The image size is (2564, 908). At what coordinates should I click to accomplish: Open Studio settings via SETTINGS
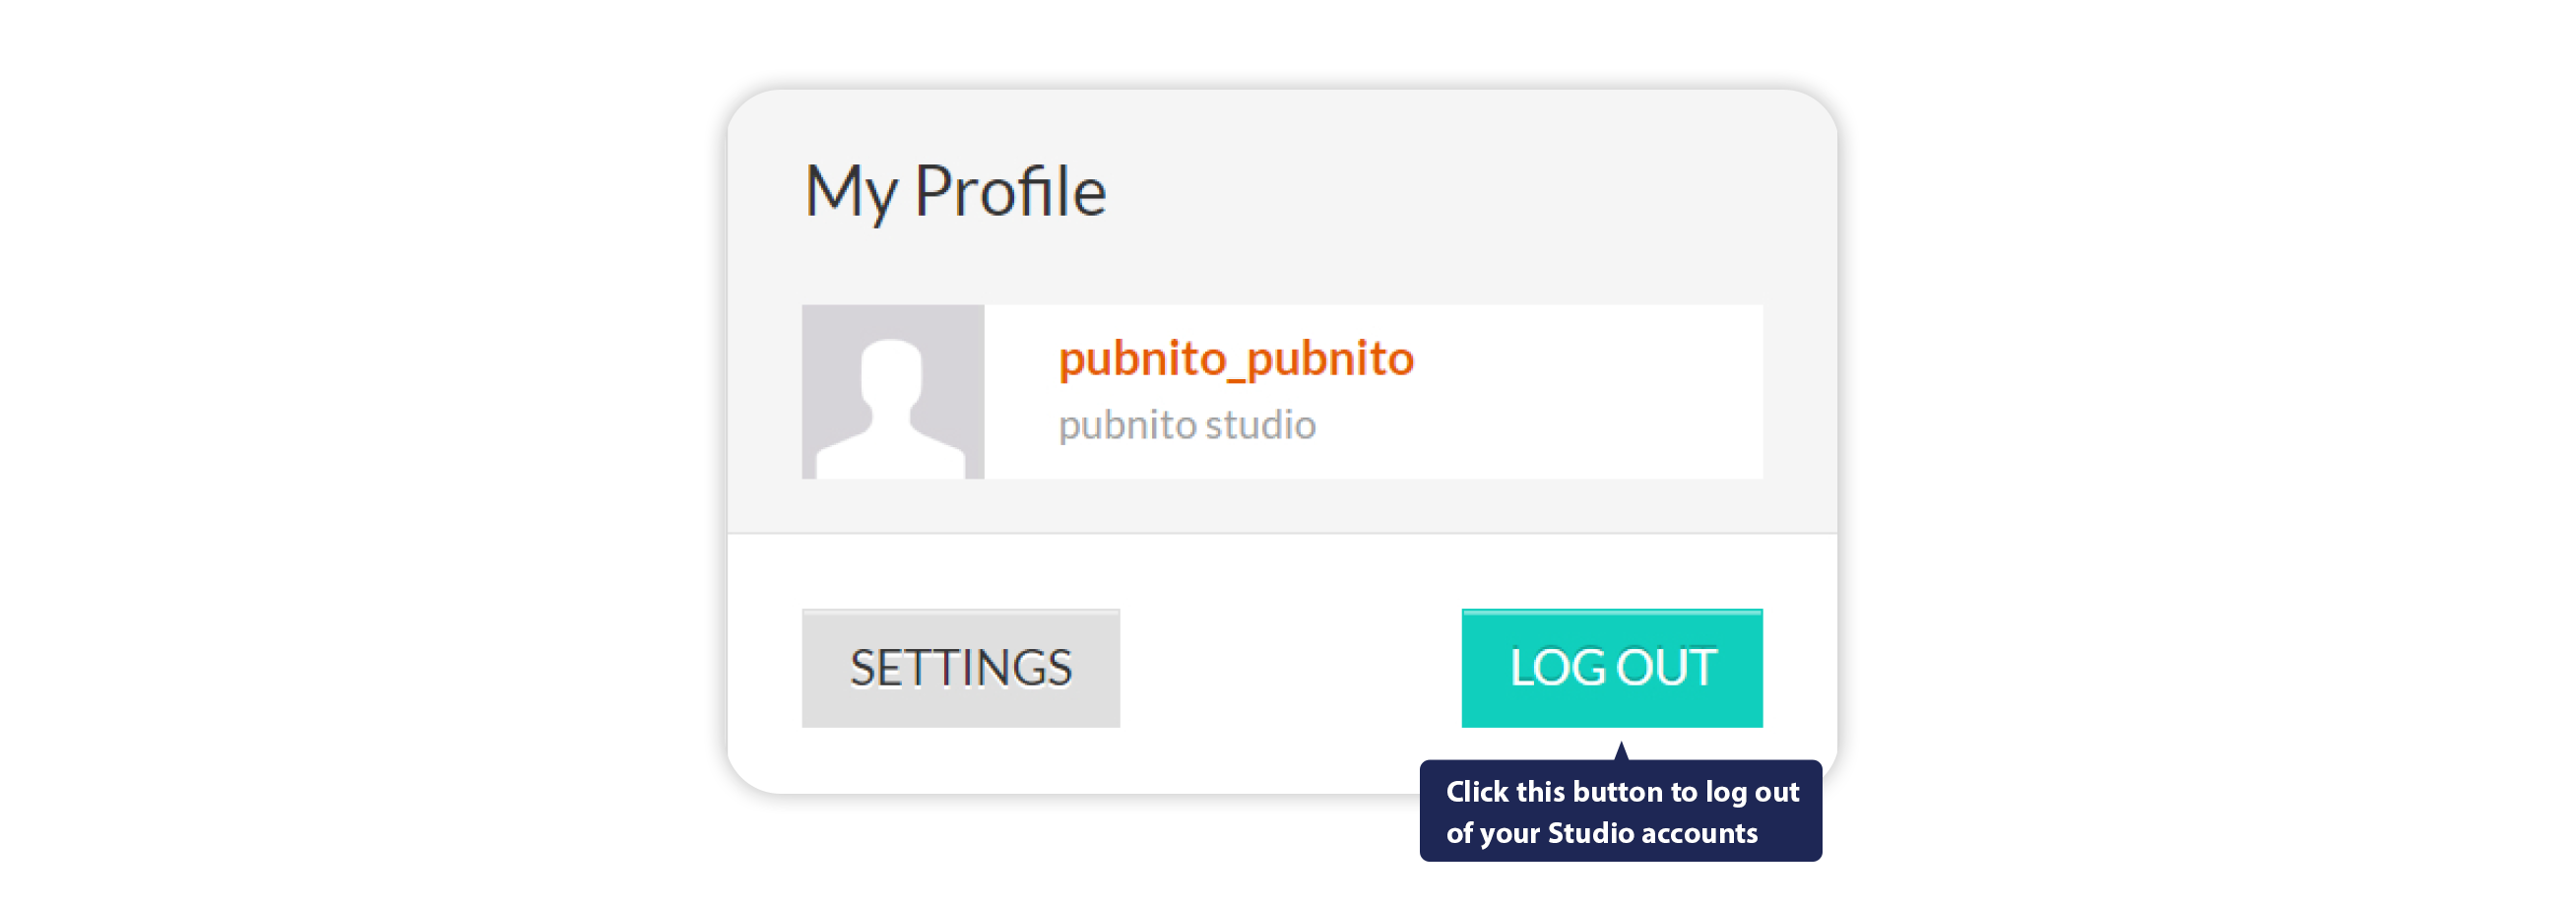[960, 667]
